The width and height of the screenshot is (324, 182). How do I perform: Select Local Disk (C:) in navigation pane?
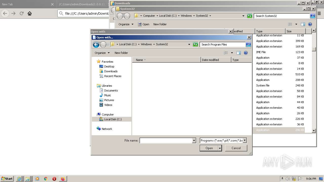pyautogui.click(x=112, y=119)
